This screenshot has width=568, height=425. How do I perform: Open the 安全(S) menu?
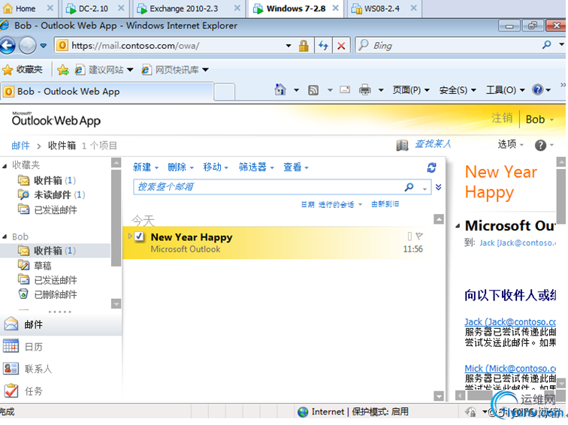pos(458,90)
